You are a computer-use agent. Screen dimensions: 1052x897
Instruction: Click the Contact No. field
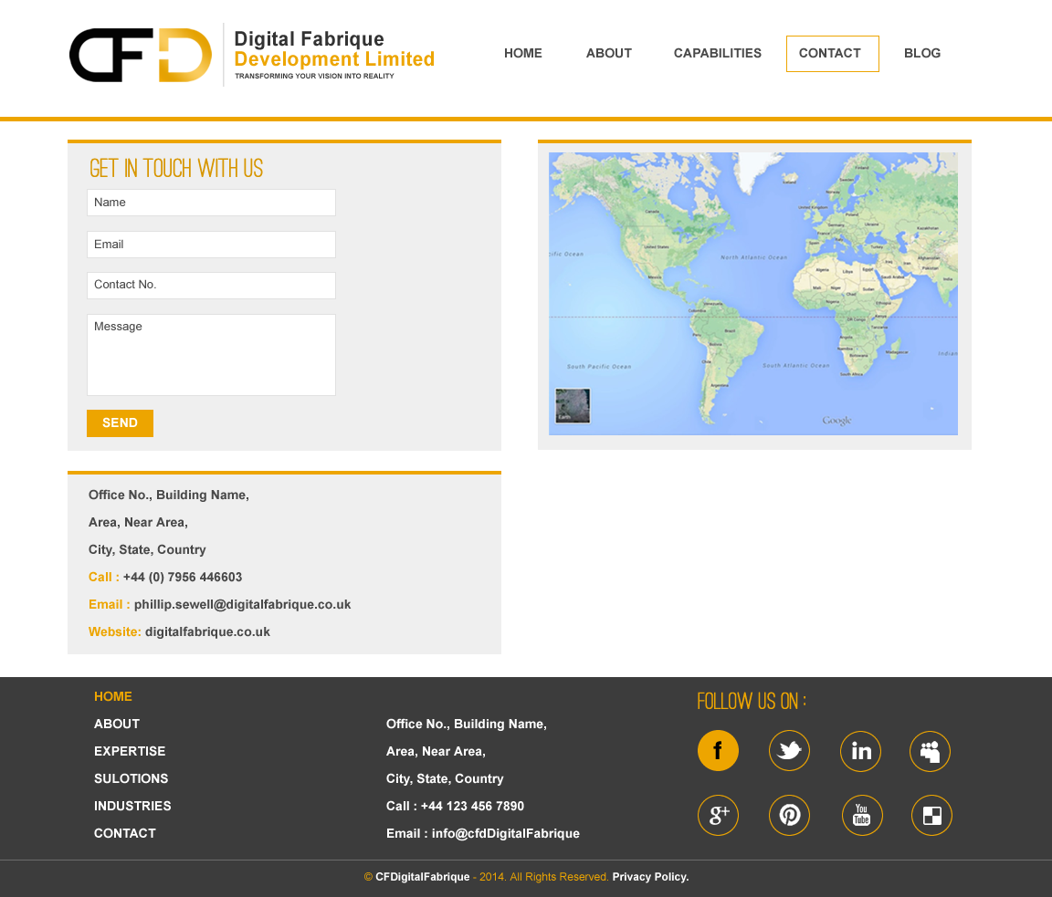coord(211,286)
